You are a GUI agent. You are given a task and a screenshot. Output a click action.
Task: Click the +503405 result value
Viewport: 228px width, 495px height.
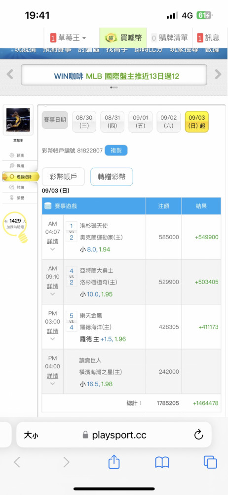pyautogui.click(x=207, y=282)
